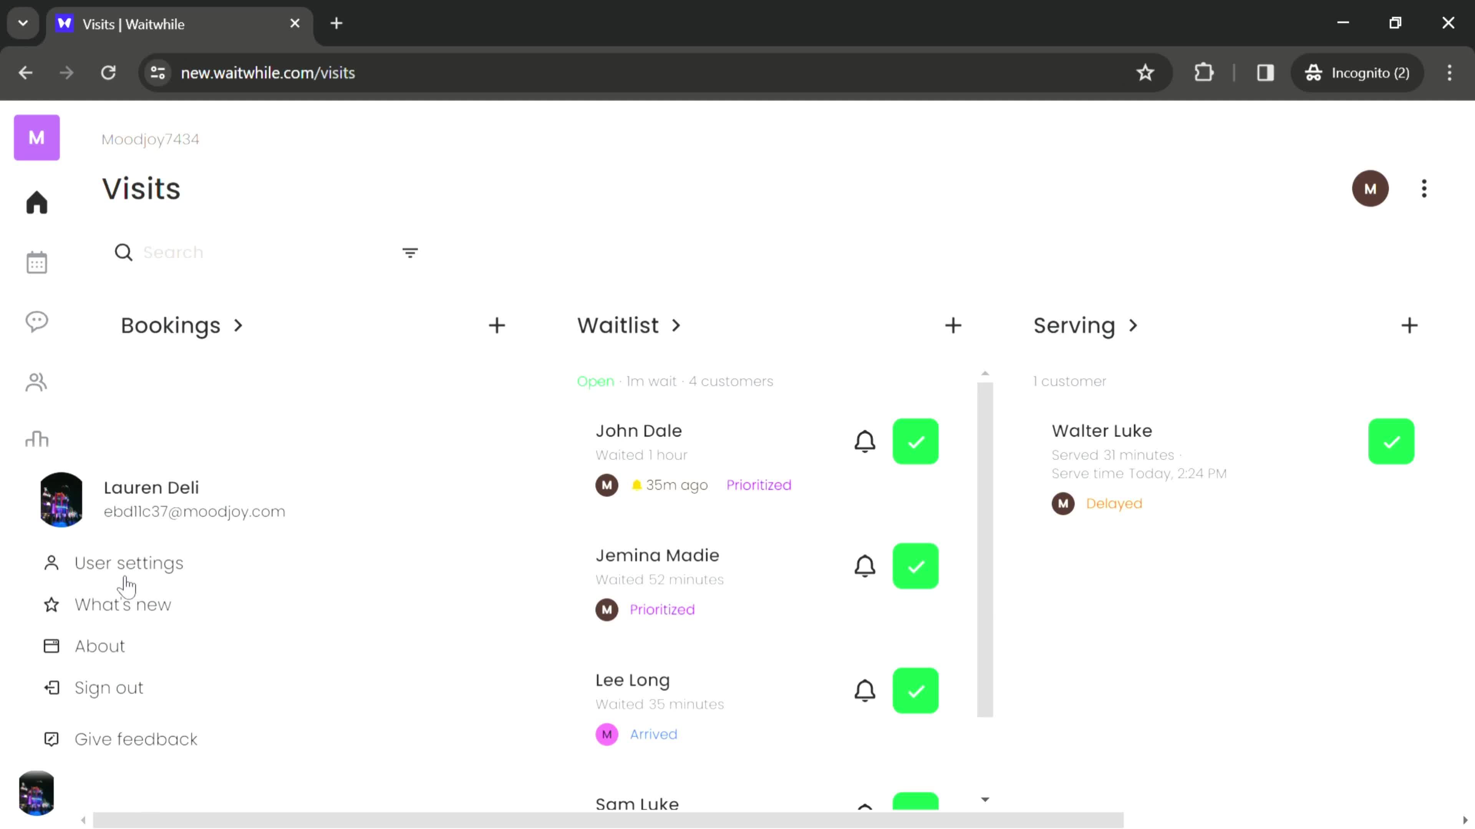Select User settings menu item

click(x=129, y=563)
